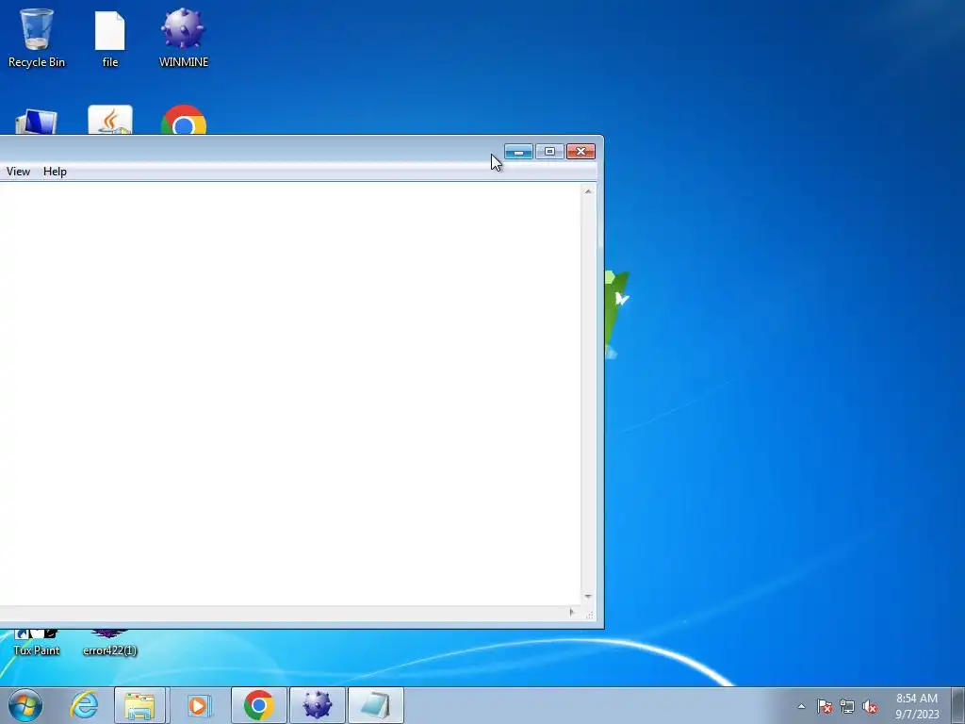Select the Tux Paint desktop shortcut
This screenshot has height=724, width=965.
coord(37,643)
